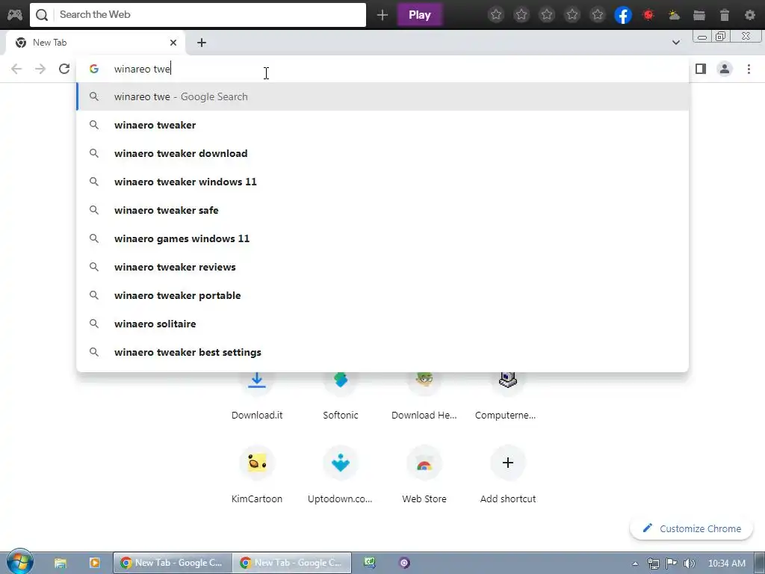Select 'winareo twe - Google Search' suggestion

(382, 96)
